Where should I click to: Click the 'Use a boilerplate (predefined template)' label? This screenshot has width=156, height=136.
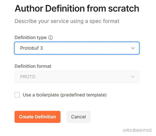tap(65, 95)
